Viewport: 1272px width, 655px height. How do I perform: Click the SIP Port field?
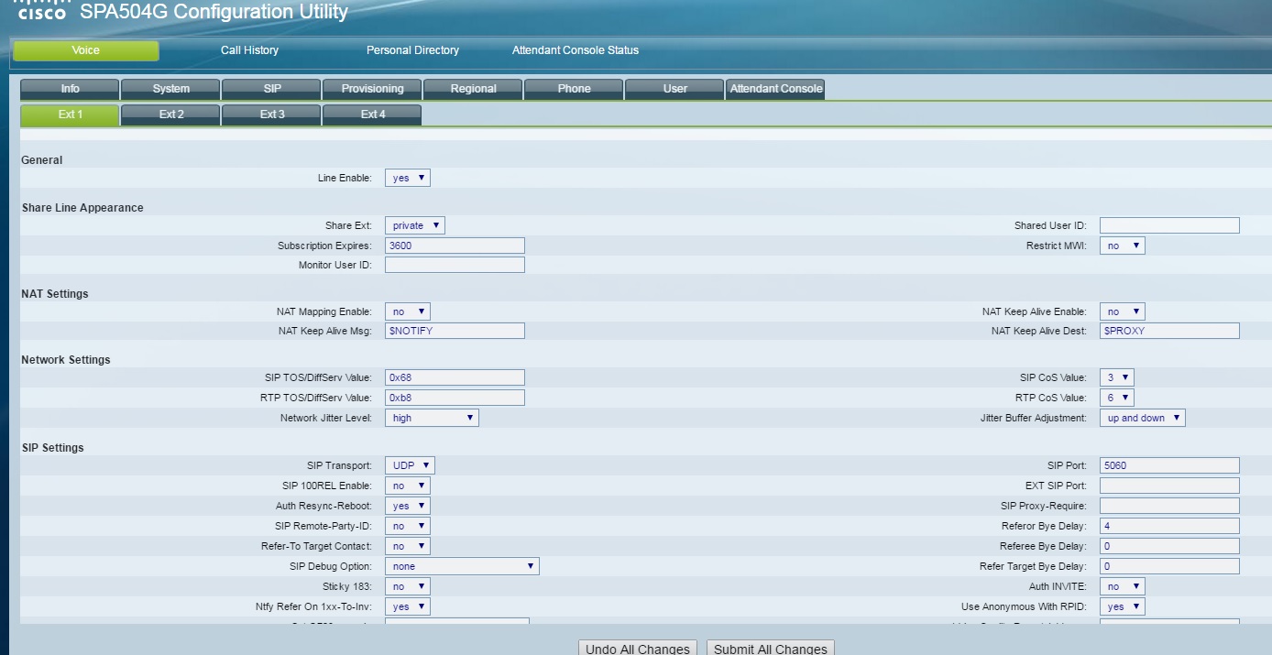[1169, 465]
